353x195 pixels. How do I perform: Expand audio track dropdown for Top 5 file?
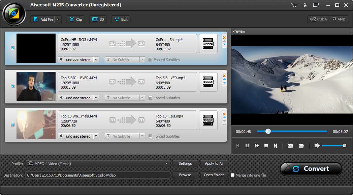coord(96,98)
